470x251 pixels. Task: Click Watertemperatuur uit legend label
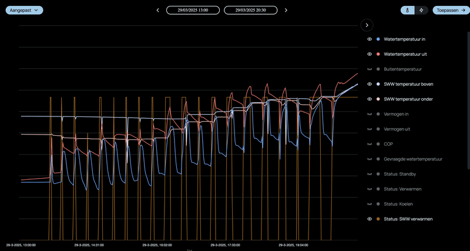click(x=405, y=54)
